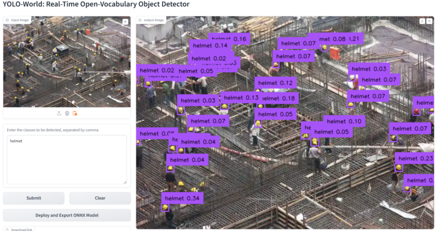This screenshot has width=437, height=231.
Task: Click the 'output image' label tag
Action: (151, 20)
